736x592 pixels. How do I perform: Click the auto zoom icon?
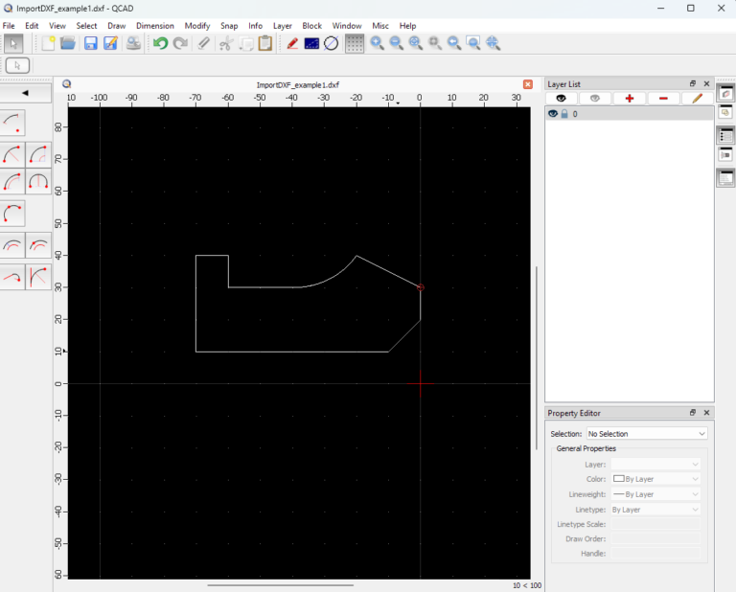pos(416,43)
